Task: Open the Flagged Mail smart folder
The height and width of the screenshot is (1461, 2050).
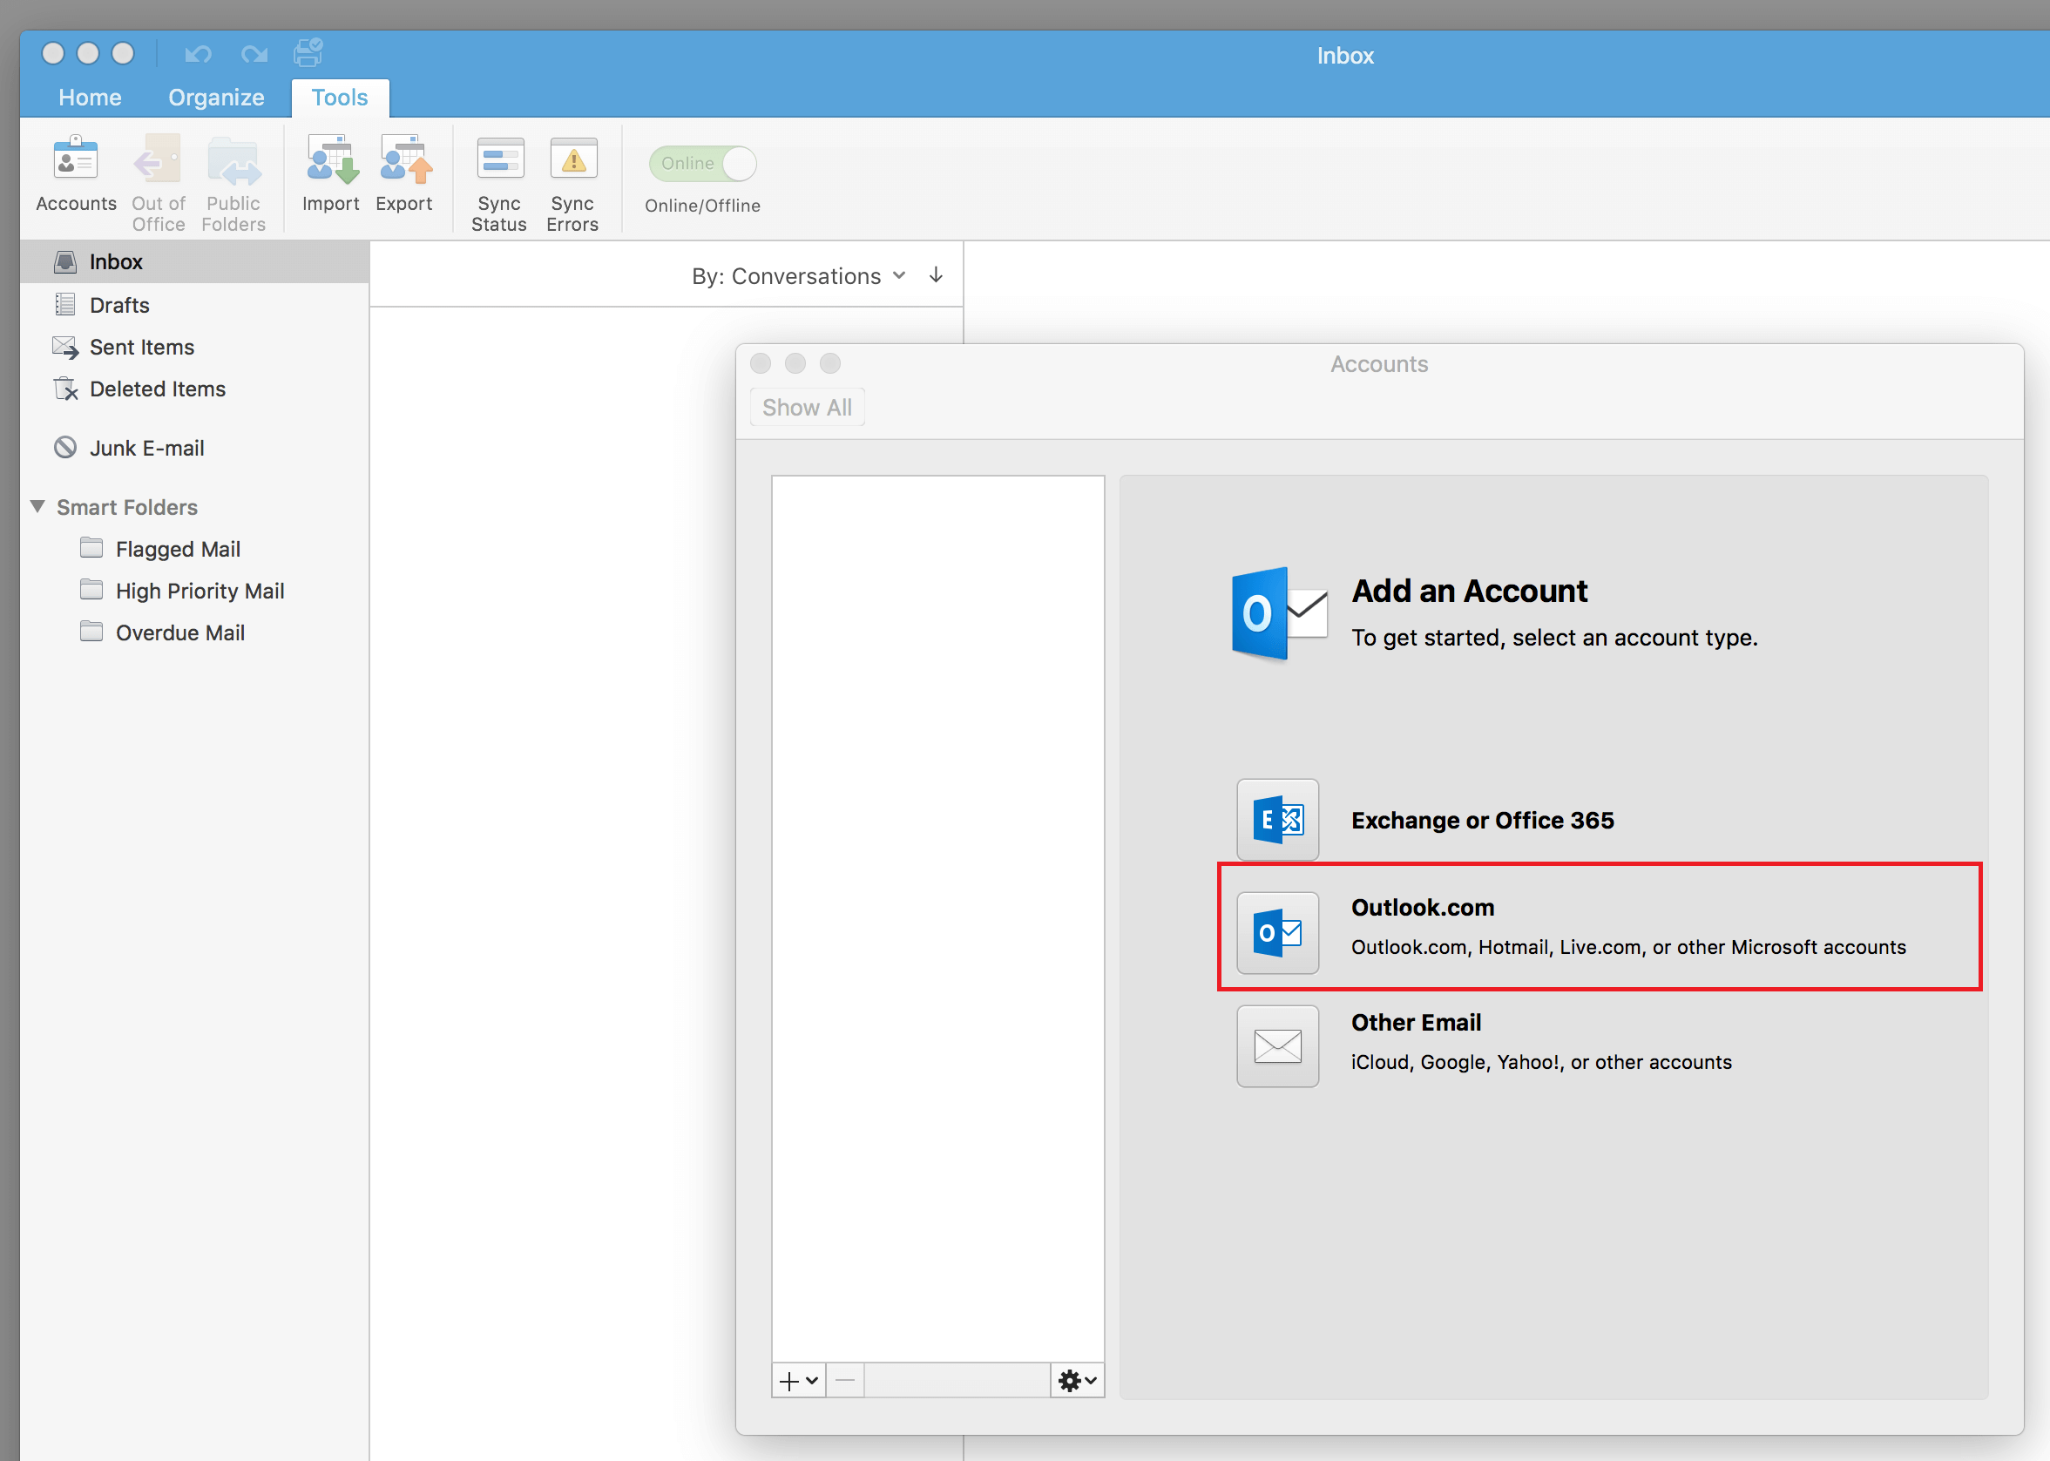Action: click(x=177, y=549)
